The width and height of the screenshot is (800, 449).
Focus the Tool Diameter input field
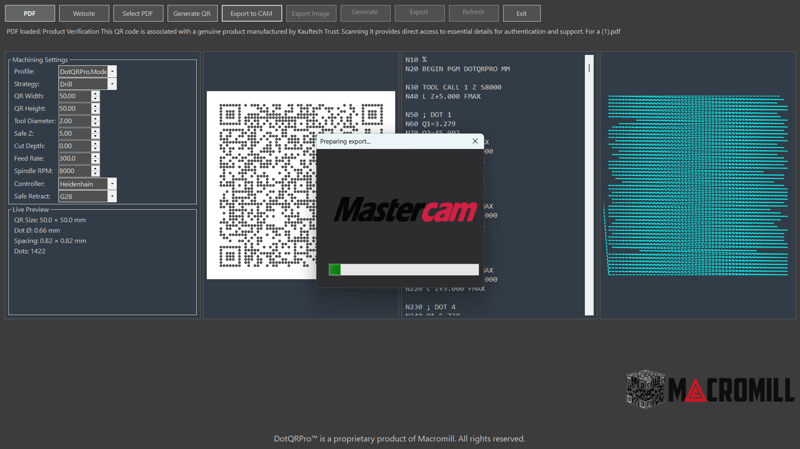point(75,121)
